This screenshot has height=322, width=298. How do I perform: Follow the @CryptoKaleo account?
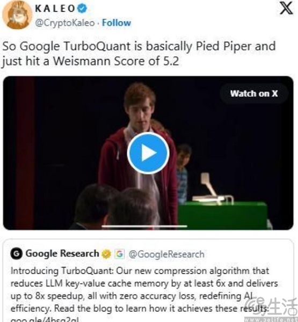(x=117, y=23)
